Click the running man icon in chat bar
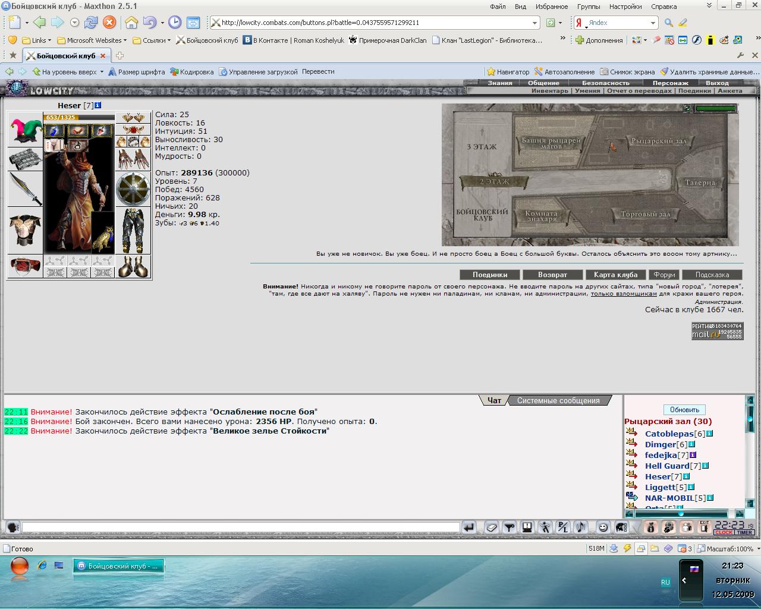The height and width of the screenshot is (609, 761). coord(545,527)
